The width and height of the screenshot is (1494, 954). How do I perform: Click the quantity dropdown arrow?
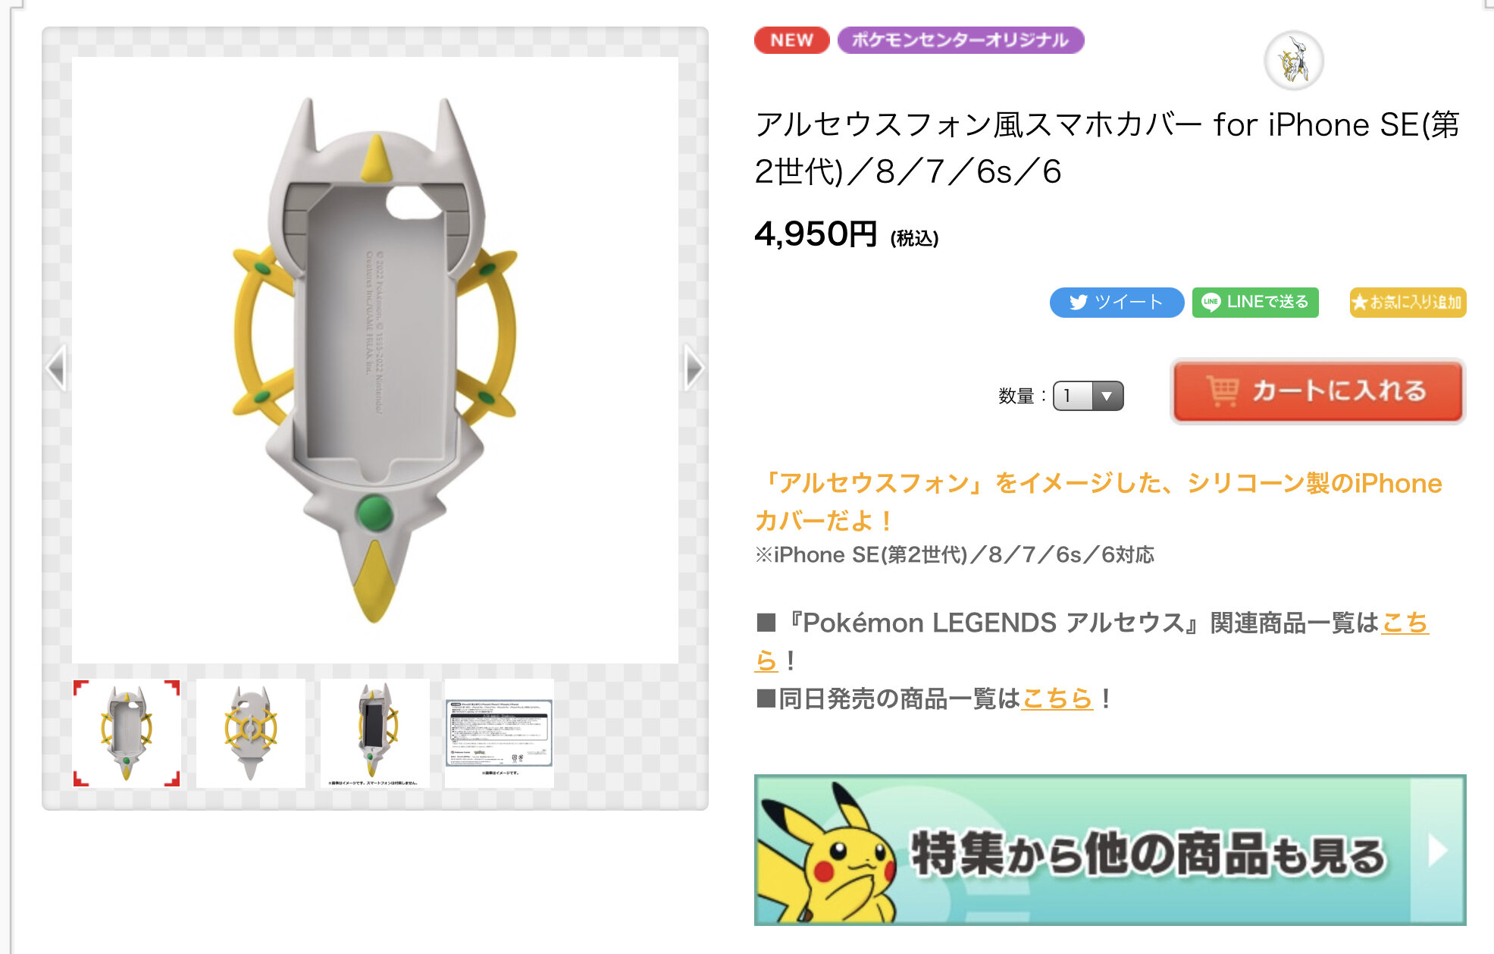(x=1107, y=396)
